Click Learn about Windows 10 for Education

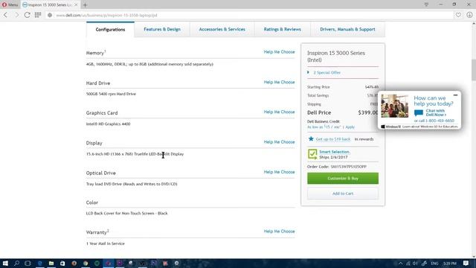click(x=430, y=127)
